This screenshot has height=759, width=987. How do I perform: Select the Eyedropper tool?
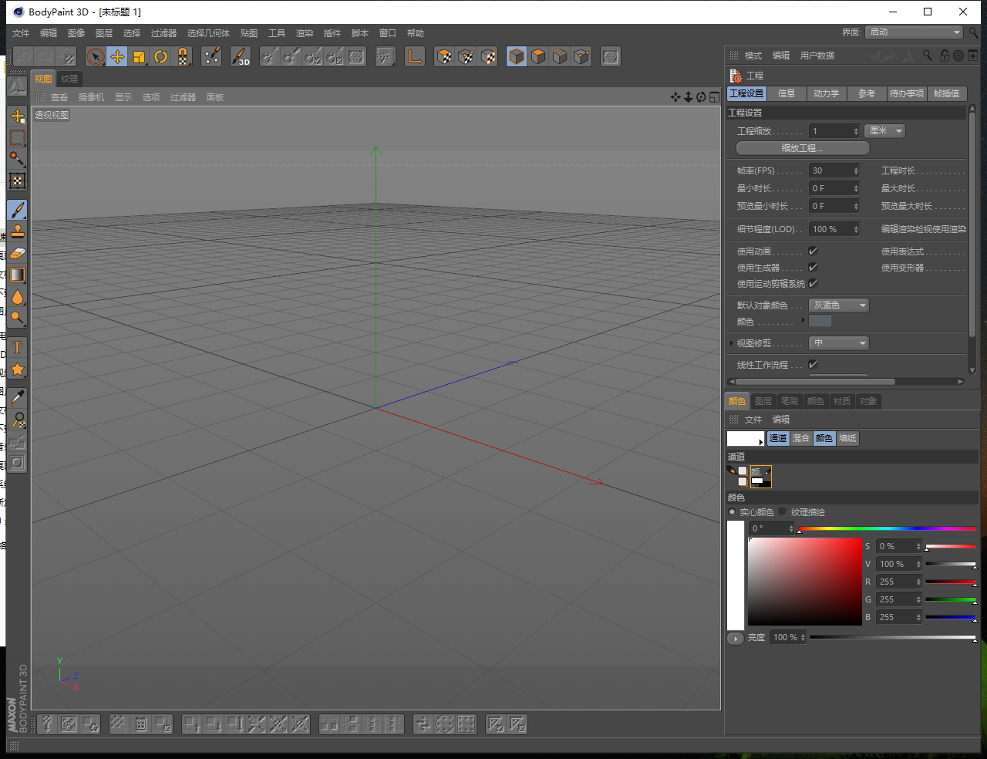pos(18,398)
